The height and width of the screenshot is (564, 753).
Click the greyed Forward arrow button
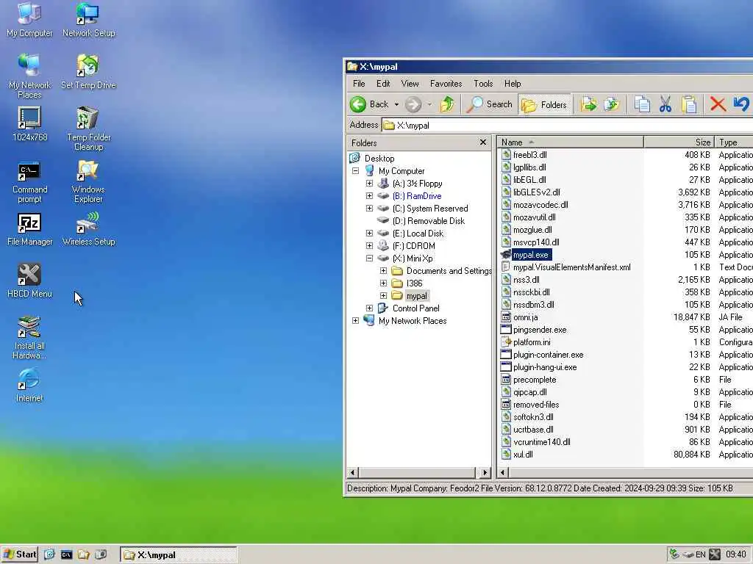point(413,104)
